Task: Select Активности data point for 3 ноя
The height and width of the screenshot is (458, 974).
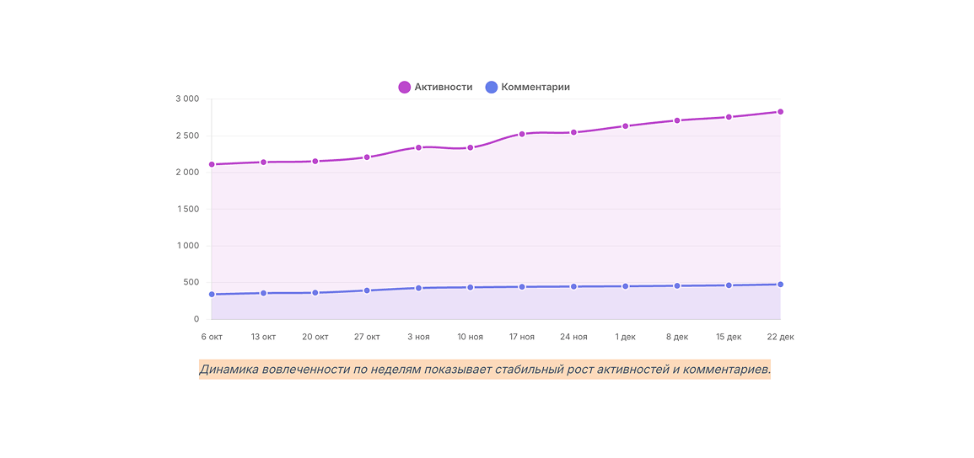Action: (x=418, y=147)
